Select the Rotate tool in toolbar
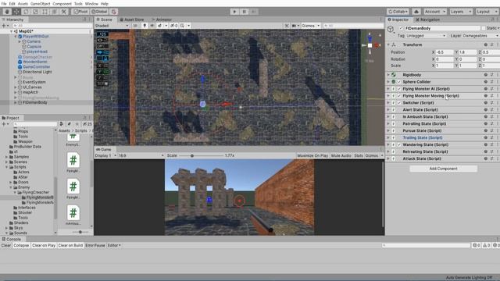Viewport: 500px width, 281px height. tap(26, 12)
